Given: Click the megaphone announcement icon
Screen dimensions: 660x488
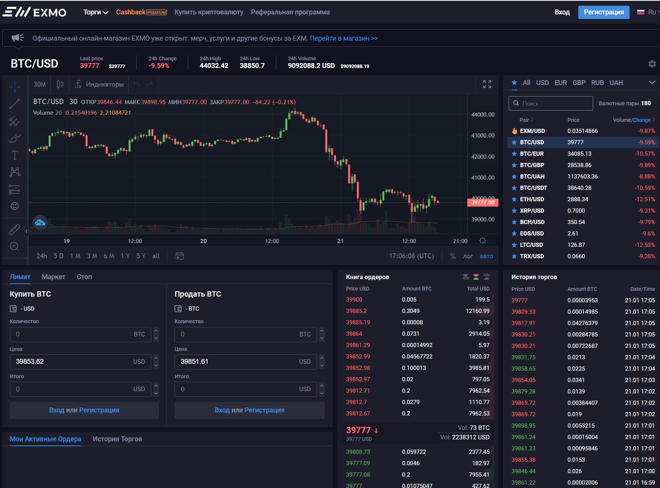Looking at the screenshot, I should pos(17,38).
